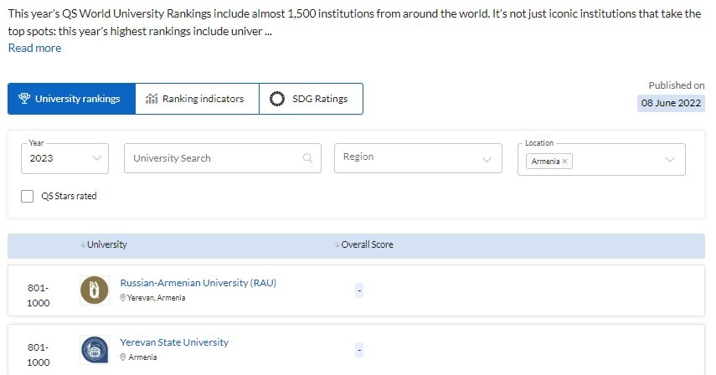Click the pin icon under Yerevan State University
The height and width of the screenshot is (375, 716).
(123, 357)
